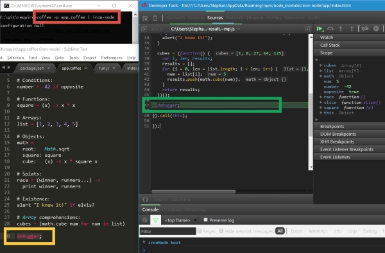Expand square function in Scope

click(x=321, y=108)
